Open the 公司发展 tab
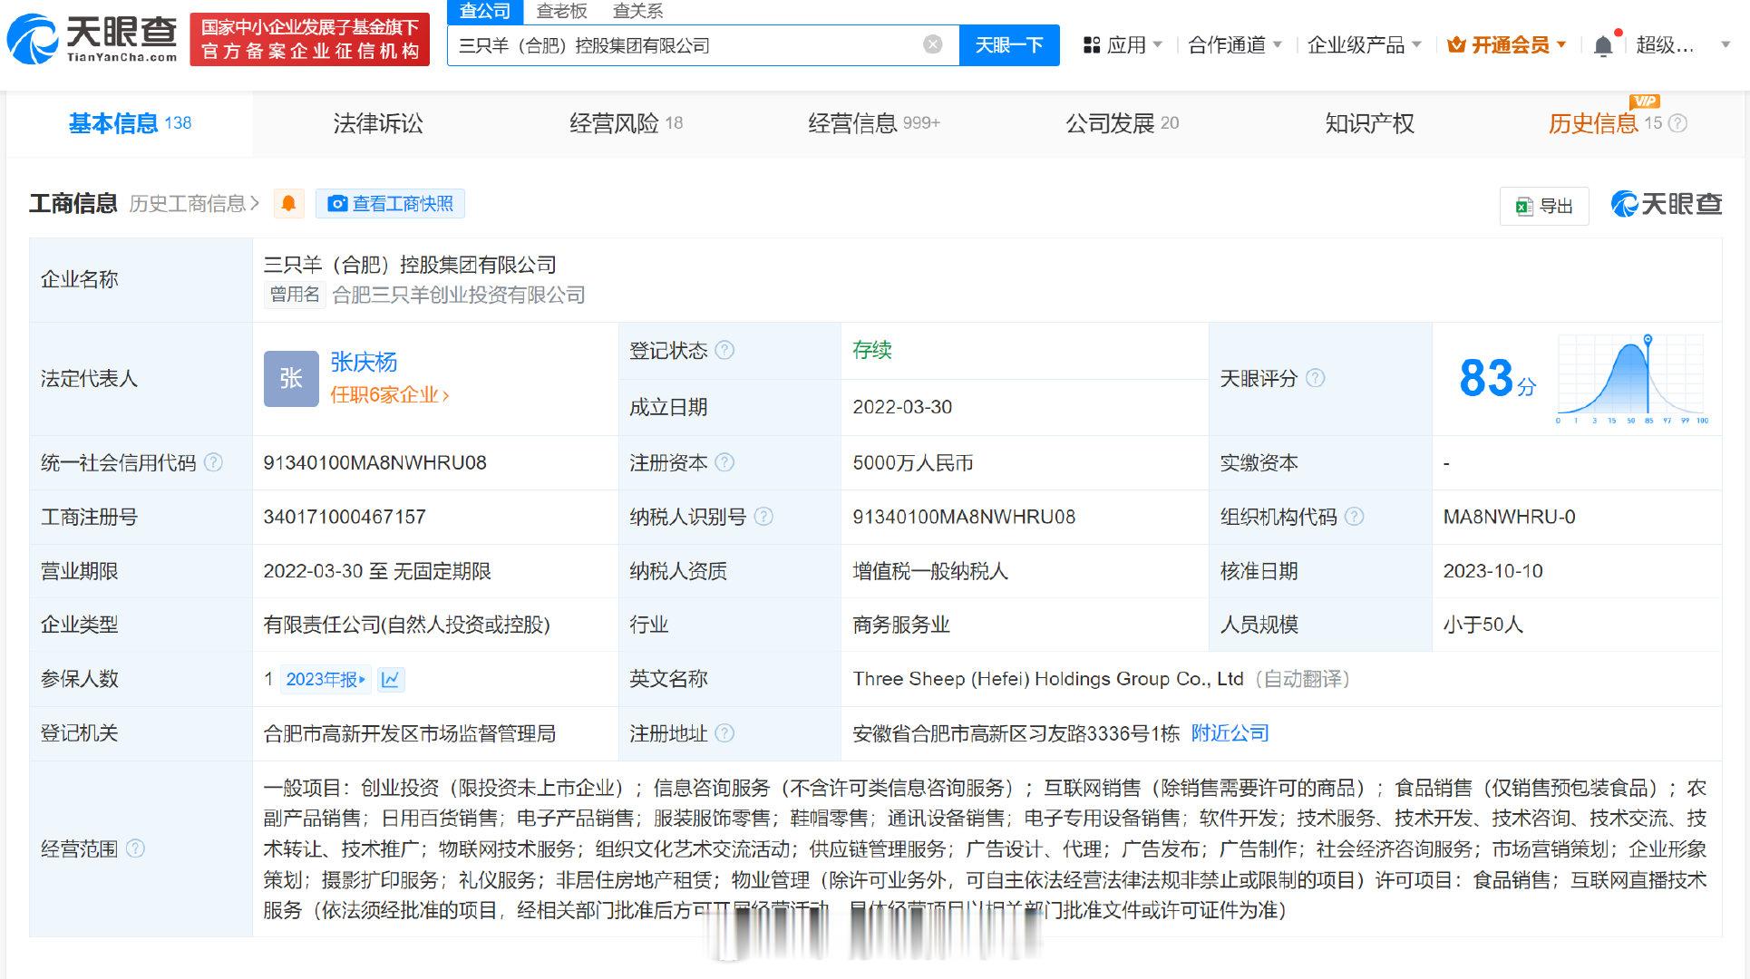This screenshot has height=979, width=1750. point(1122,123)
